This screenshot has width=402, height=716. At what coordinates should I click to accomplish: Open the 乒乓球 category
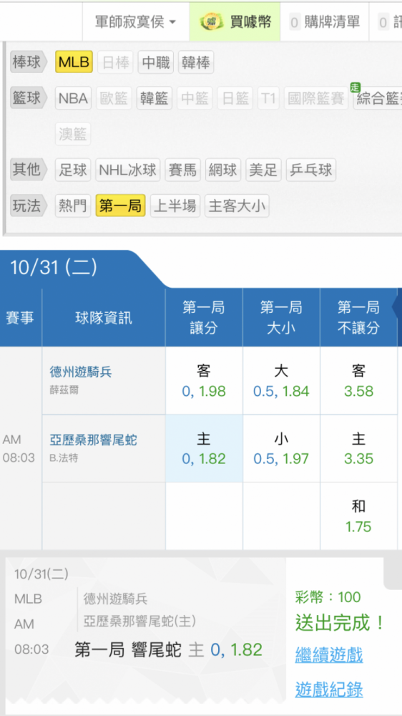point(311,170)
